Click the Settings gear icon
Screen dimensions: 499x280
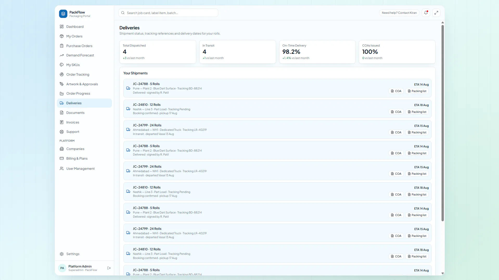[62, 254]
